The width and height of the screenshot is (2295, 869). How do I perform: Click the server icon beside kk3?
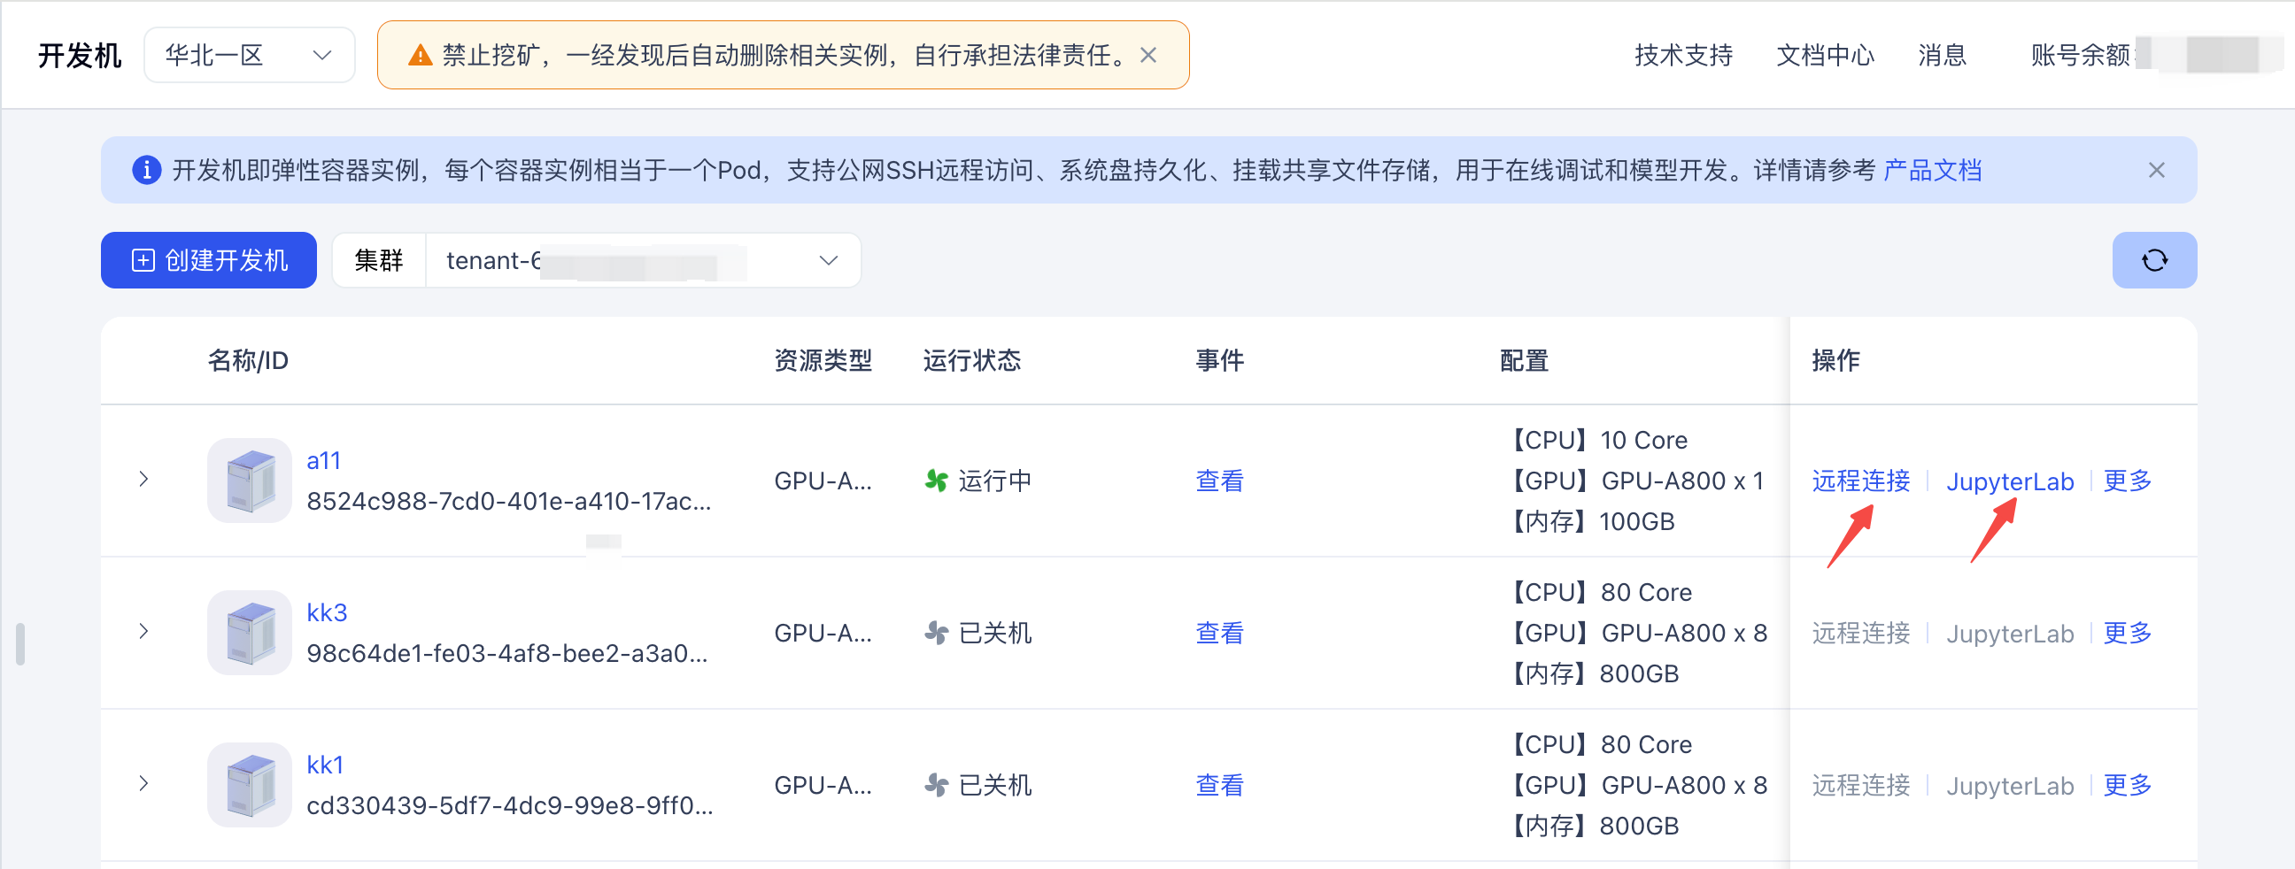[x=249, y=632]
